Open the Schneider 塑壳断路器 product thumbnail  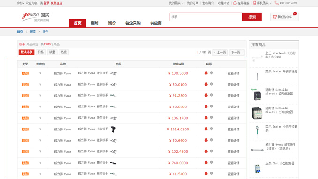(x=257, y=95)
